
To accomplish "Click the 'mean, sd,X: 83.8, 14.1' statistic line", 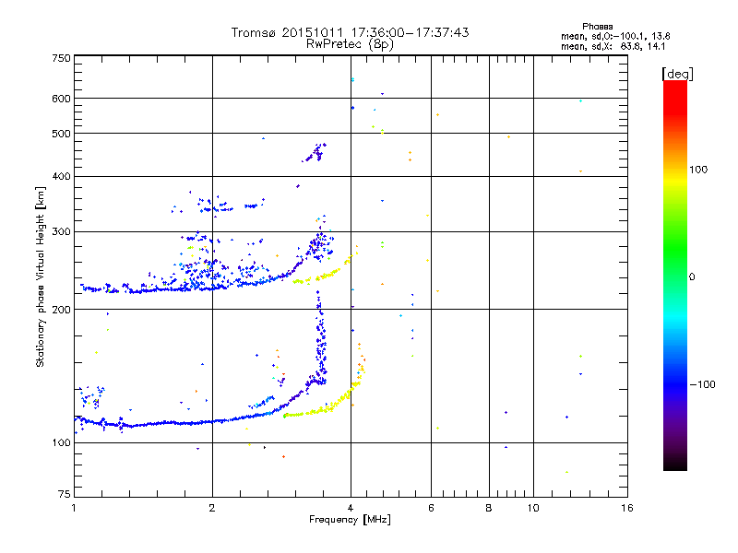I will pos(613,46).
